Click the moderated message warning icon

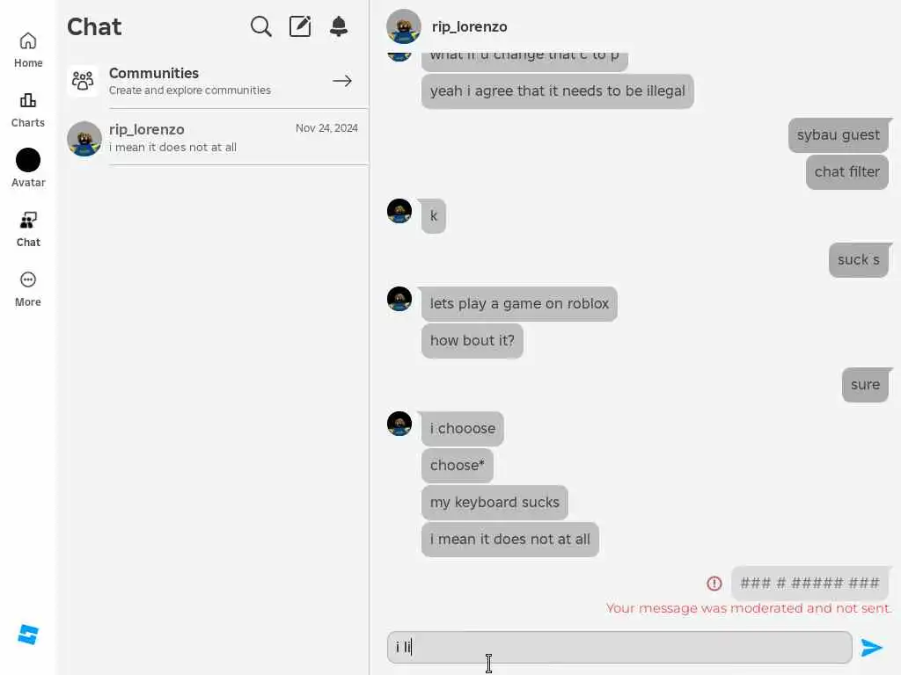click(714, 584)
